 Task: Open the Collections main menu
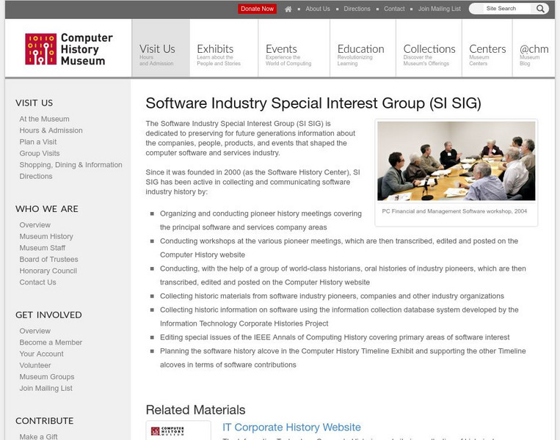click(429, 48)
